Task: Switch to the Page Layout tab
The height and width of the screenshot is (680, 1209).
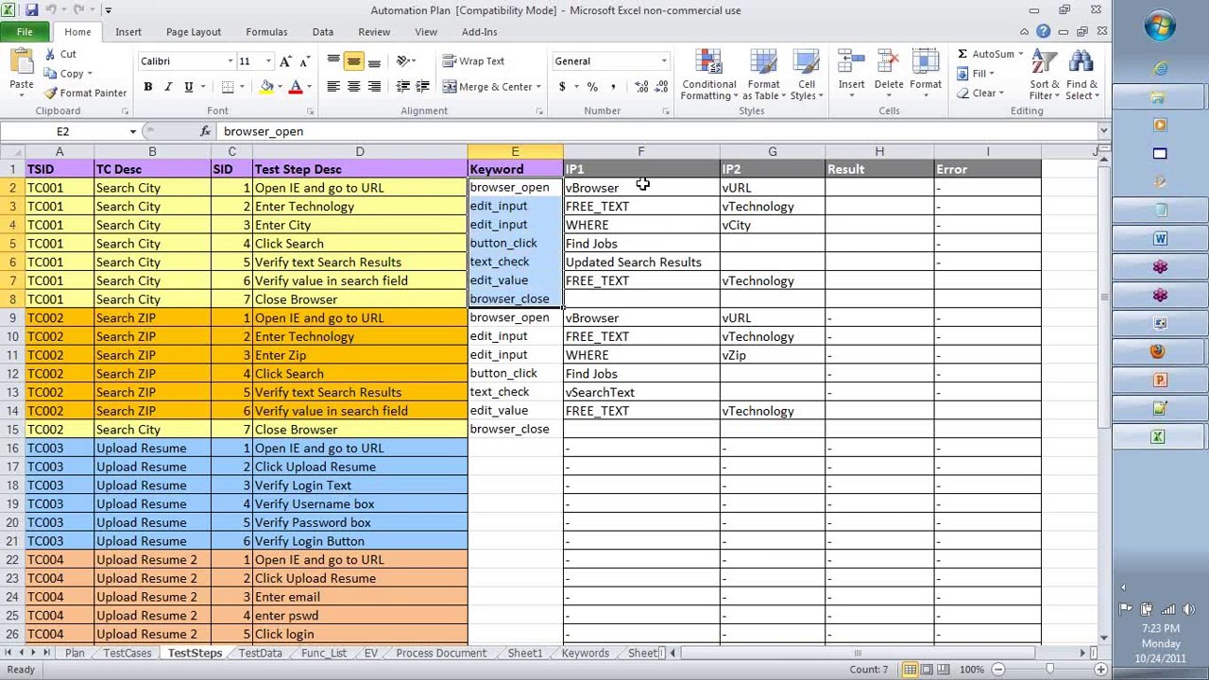Action: coord(194,32)
